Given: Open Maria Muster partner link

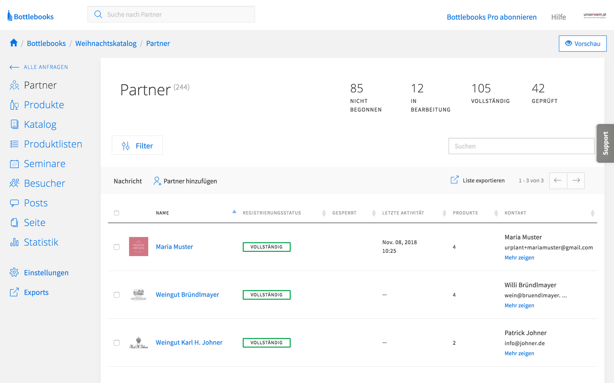Looking at the screenshot, I should (175, 247).
